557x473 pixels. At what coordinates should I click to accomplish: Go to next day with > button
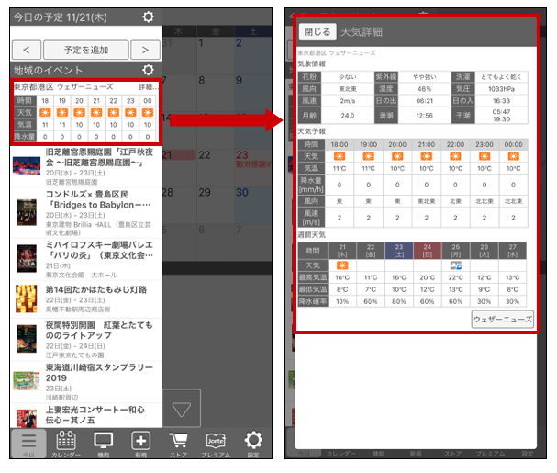pyautogui.click(x=145, y=49)
